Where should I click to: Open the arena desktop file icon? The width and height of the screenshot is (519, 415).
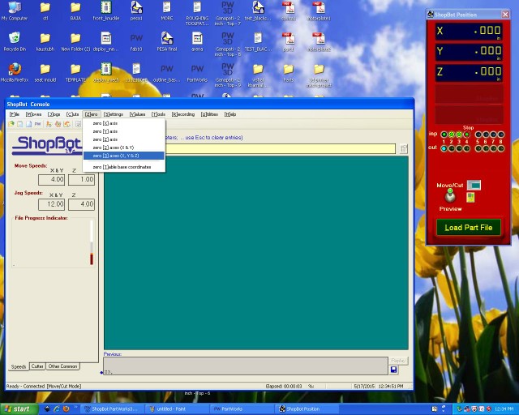[x=197, y=41]
